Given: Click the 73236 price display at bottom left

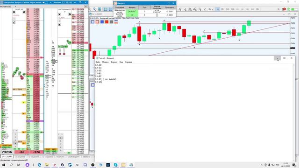Looking at the screenshot, I should (7, 152).
